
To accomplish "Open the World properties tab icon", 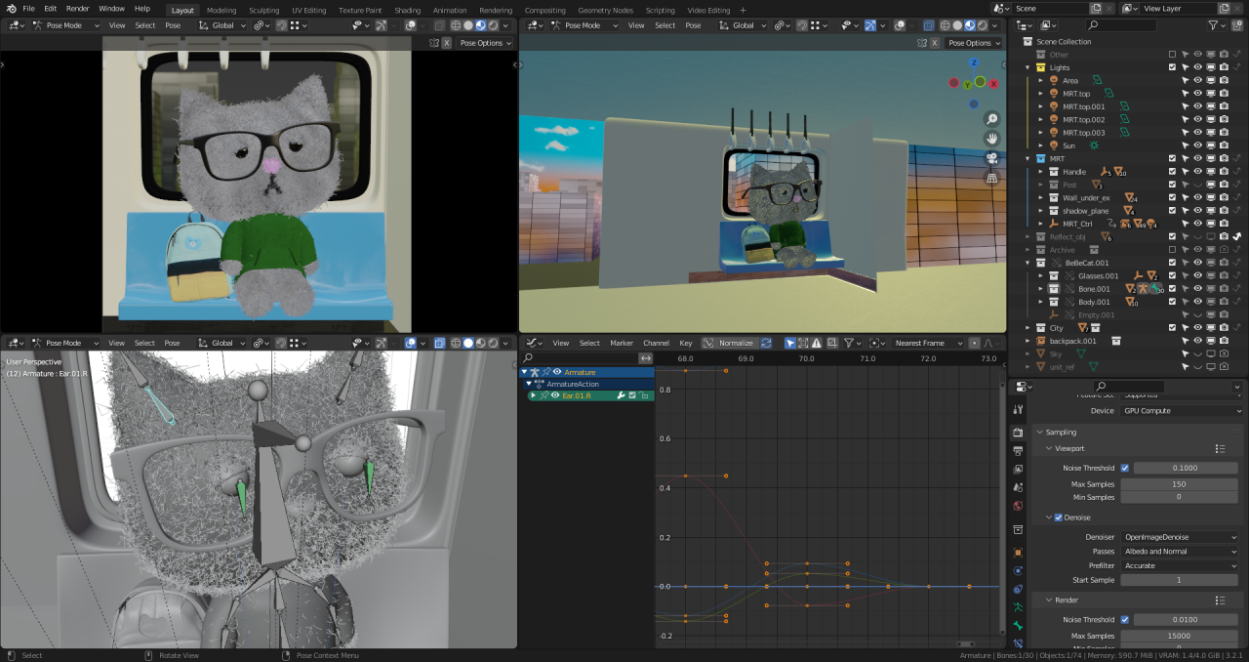I will (1018, 506).
